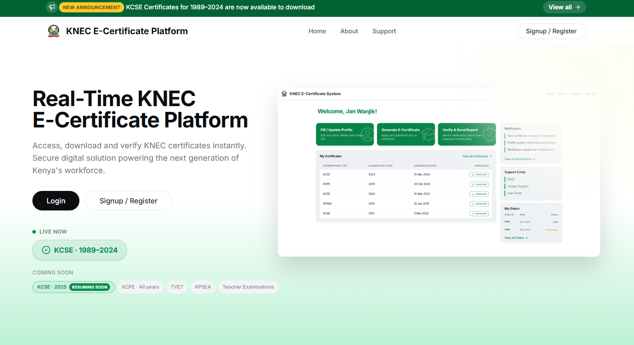Click the RESUMING SOON badge
Screen dimensions: 634x345
point(90,287)
